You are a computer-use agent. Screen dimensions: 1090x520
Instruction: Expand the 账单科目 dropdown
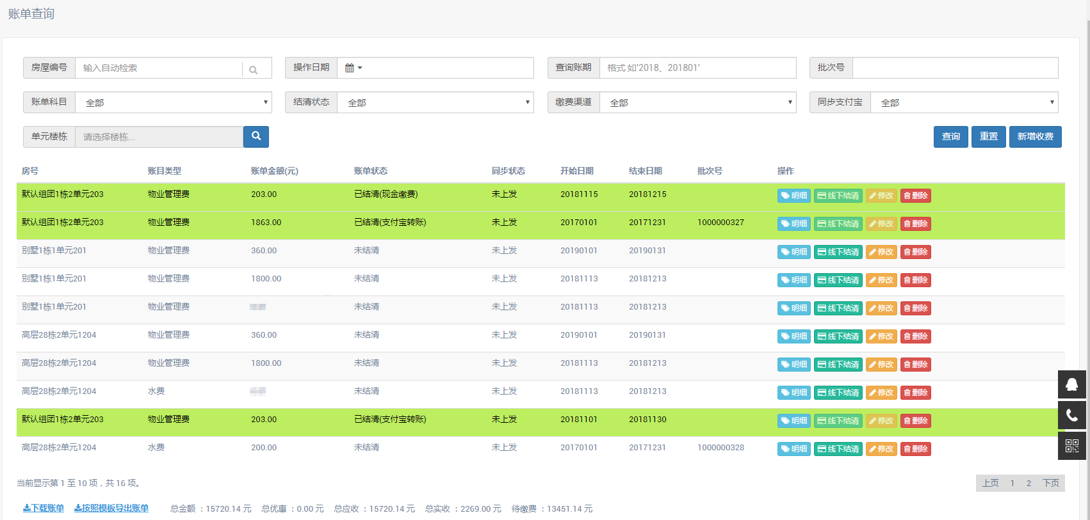click(174, 102)
